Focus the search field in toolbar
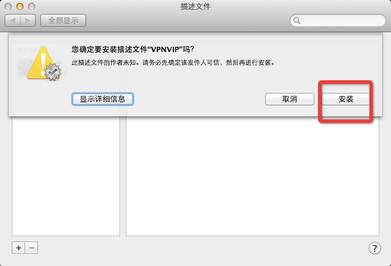 pyautogui.click(x=338, y=20)
